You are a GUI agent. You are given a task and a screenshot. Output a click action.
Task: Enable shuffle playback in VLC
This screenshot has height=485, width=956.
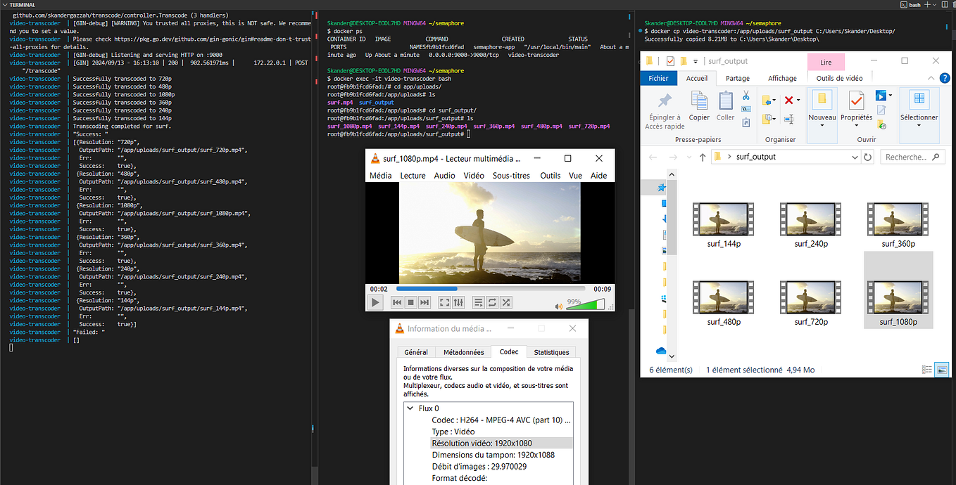click(506, 302)
